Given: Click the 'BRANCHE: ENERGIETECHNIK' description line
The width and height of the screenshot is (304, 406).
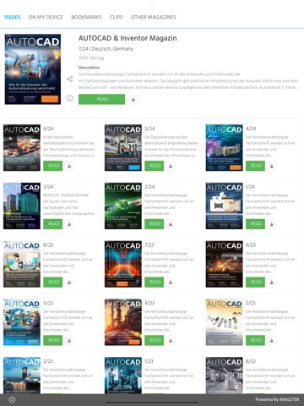Looking at the screenshot, I should coord(66,195).
